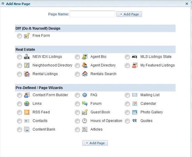Collapse the Add New Page dialog header
The width and height of the screenshot is (192, 157).
click(x=3, y=4)
